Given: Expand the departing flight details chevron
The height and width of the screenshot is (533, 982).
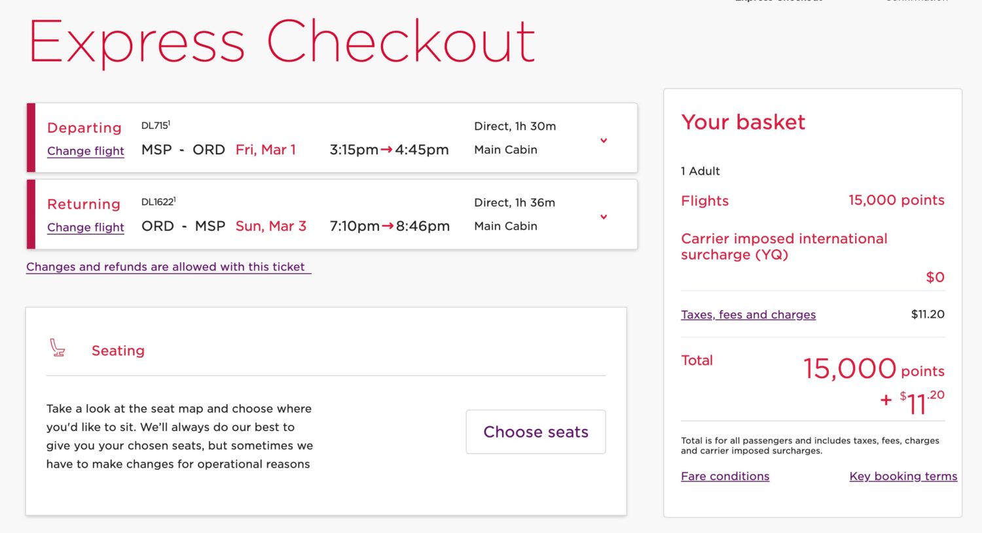Looking at the screenshot, I should click(x=603, y=141).
